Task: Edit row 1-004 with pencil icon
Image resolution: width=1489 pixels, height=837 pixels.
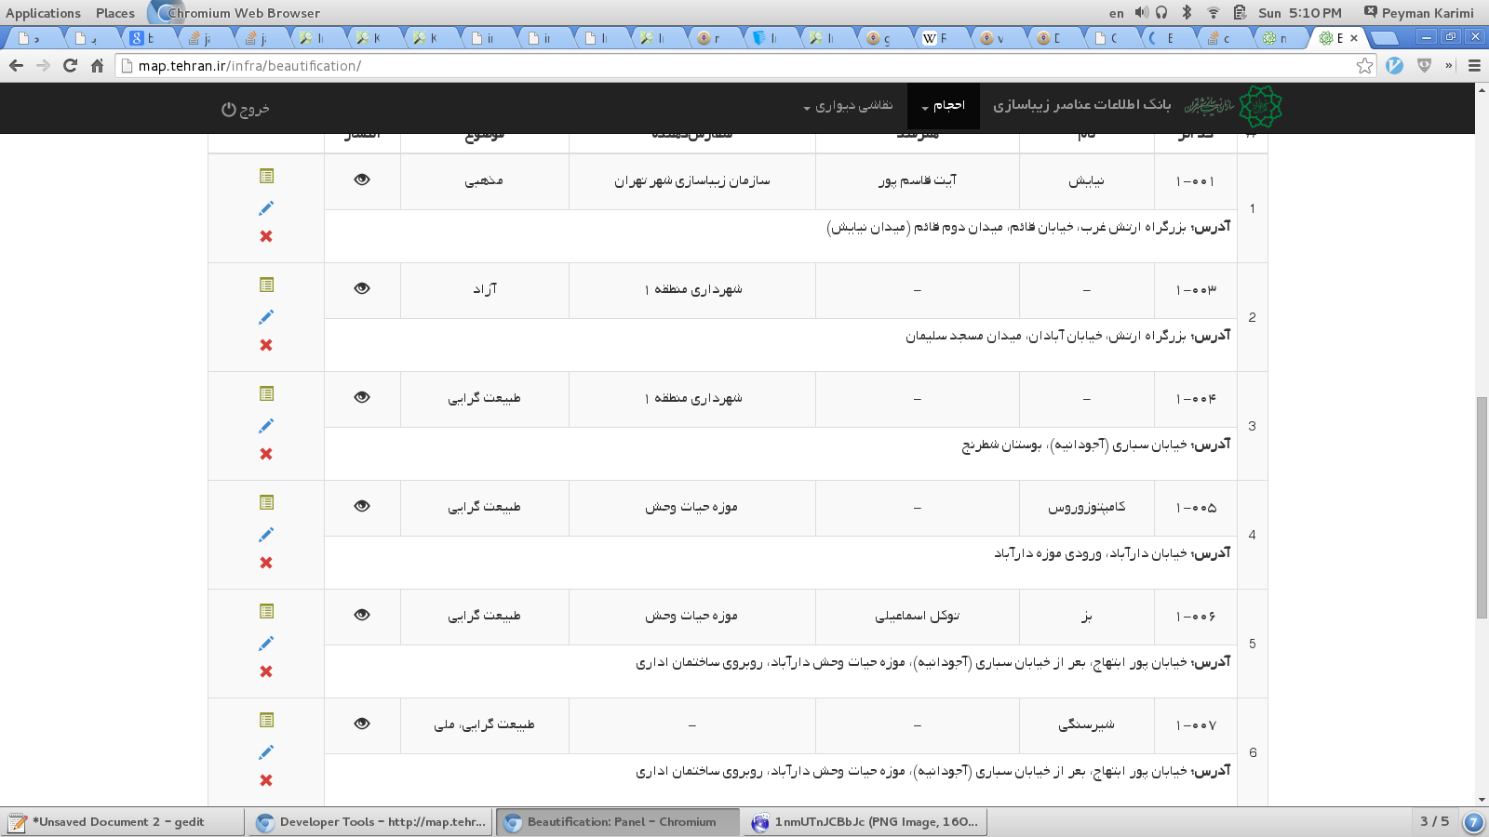Action: coord(266,426)
